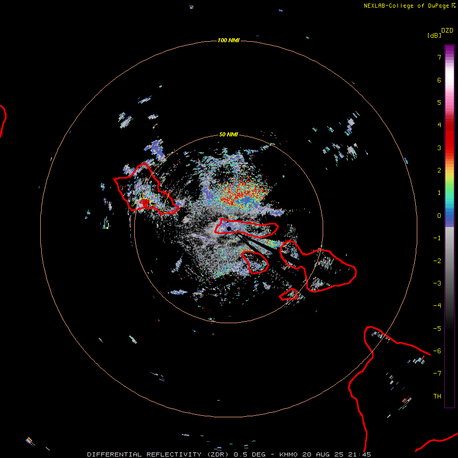Click the 4 value on color scale
The height and width of the screenshot is (458, 458).
(439, 125)
